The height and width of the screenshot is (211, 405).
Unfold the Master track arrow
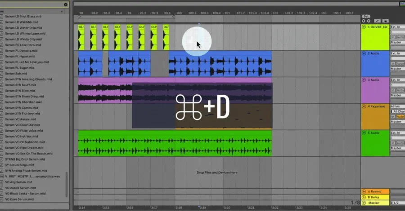(x=364, y=203)
